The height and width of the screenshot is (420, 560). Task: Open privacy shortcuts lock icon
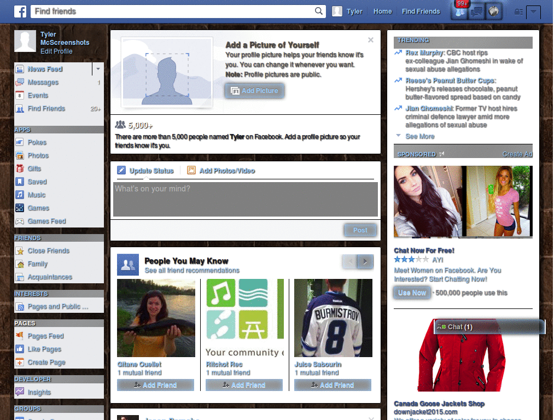click(518, 12)
